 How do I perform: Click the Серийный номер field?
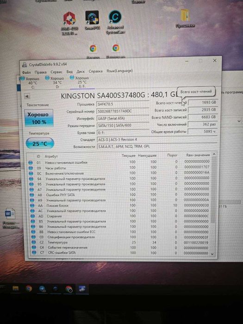click(x=123, y=111)
